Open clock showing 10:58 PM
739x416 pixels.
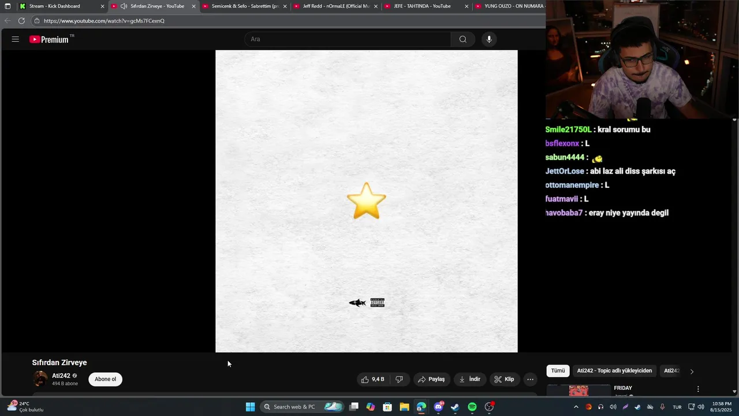[x=722, y=407]
